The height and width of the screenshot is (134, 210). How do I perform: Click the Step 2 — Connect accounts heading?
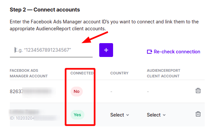pos(45,10)
